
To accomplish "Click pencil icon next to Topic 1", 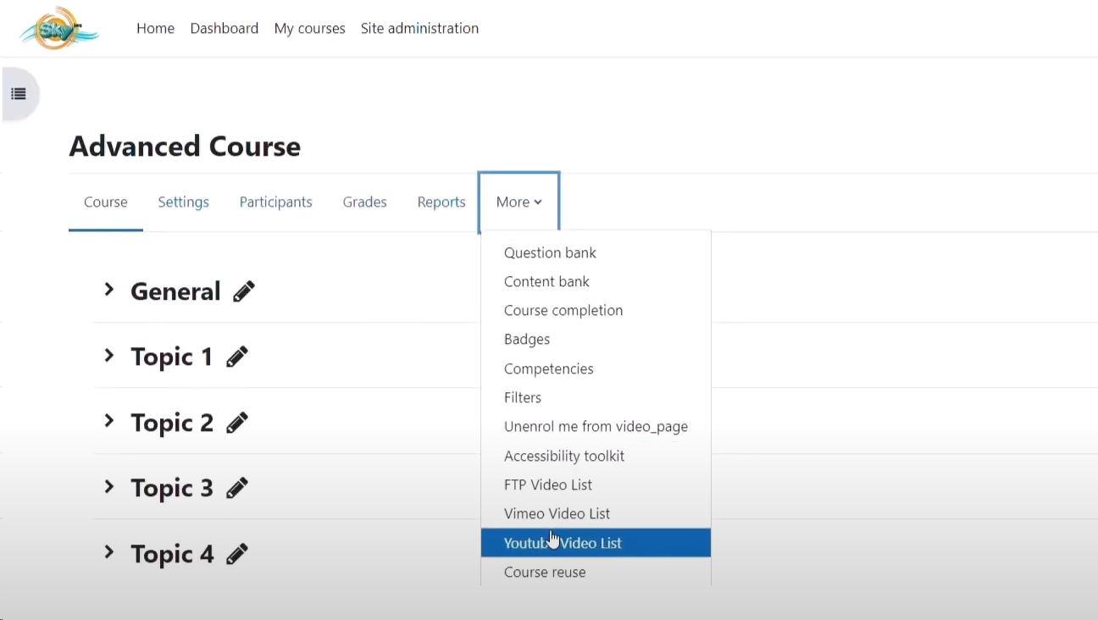I will click(x=237, y=357).
